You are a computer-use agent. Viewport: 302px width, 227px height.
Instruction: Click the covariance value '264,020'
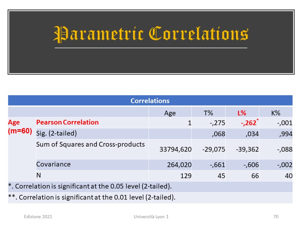tap(179, 165)
